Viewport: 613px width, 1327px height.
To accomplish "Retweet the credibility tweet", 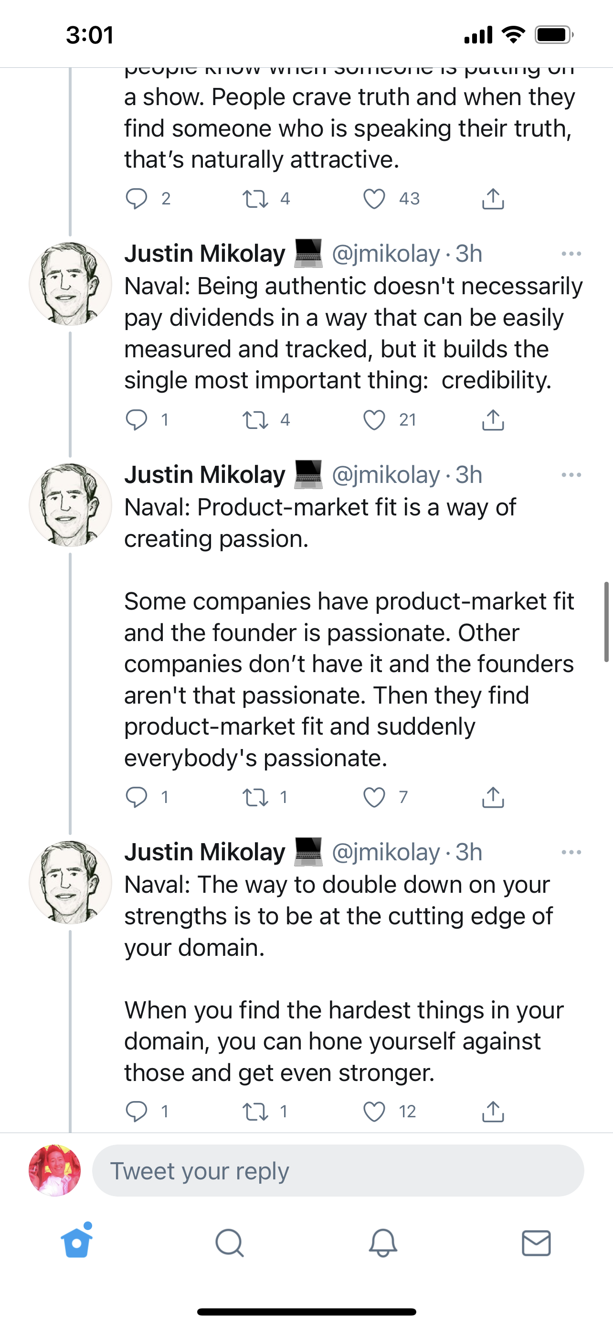I will [x=255, y=420].
